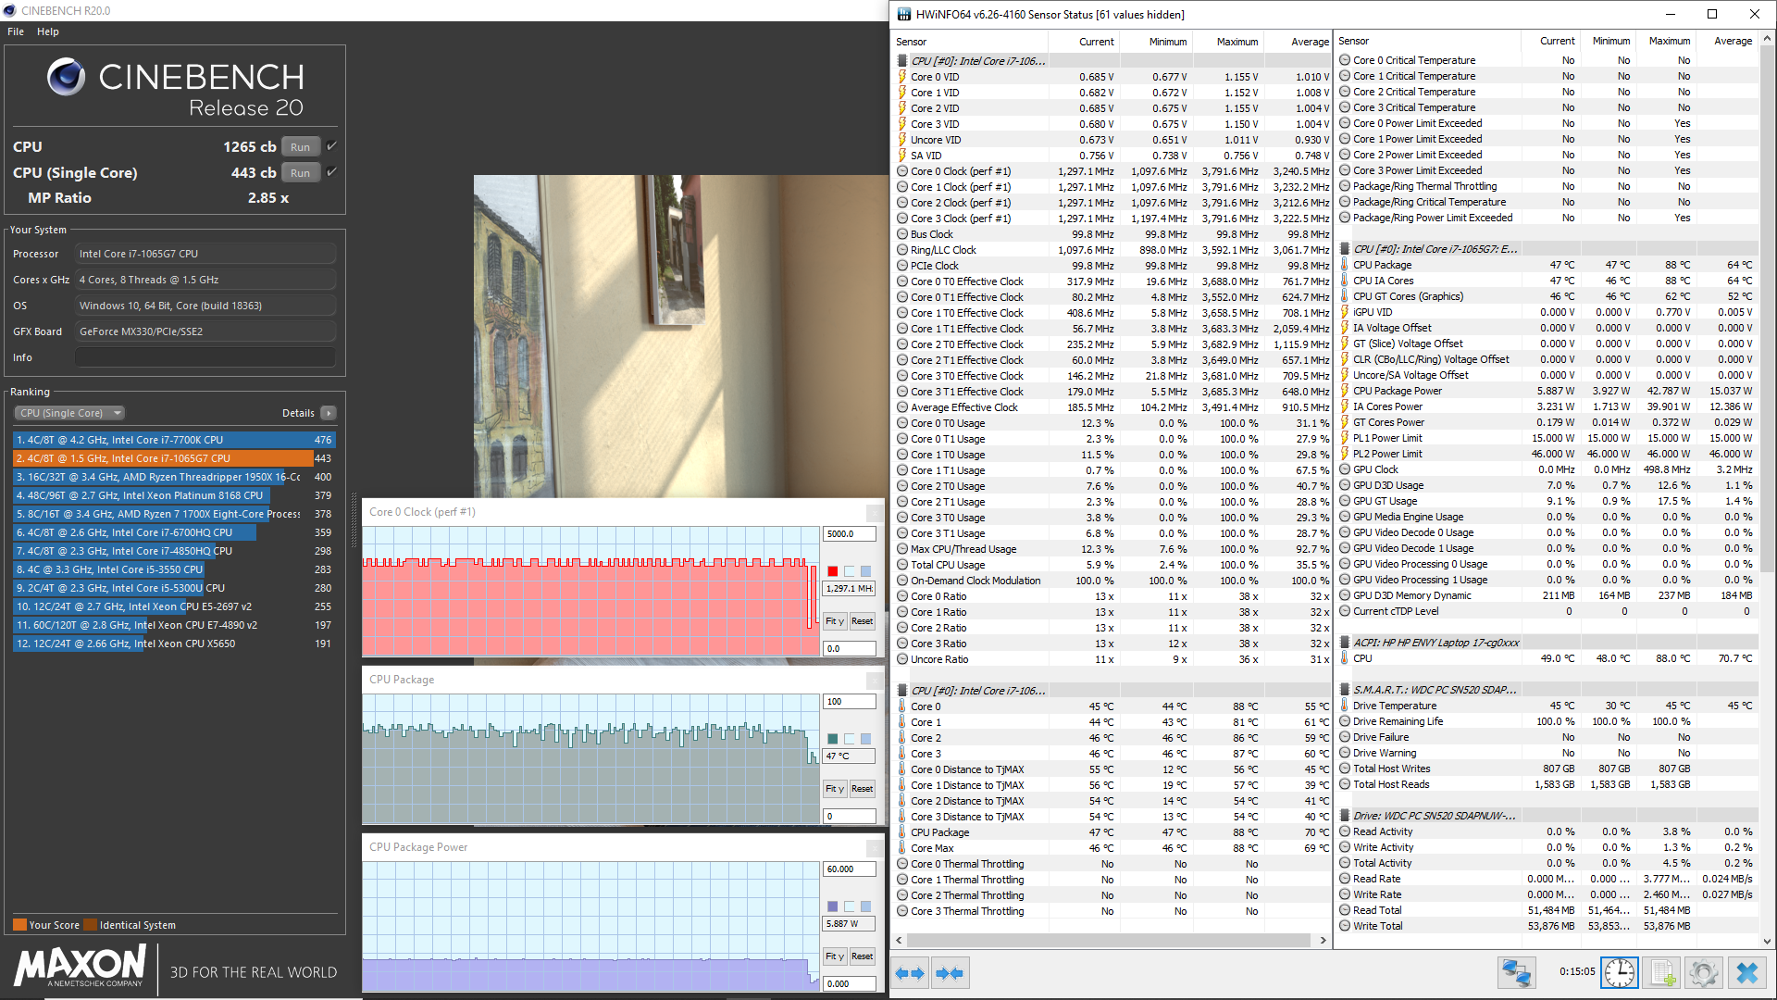Open sensor settings gear icon

1703,973
